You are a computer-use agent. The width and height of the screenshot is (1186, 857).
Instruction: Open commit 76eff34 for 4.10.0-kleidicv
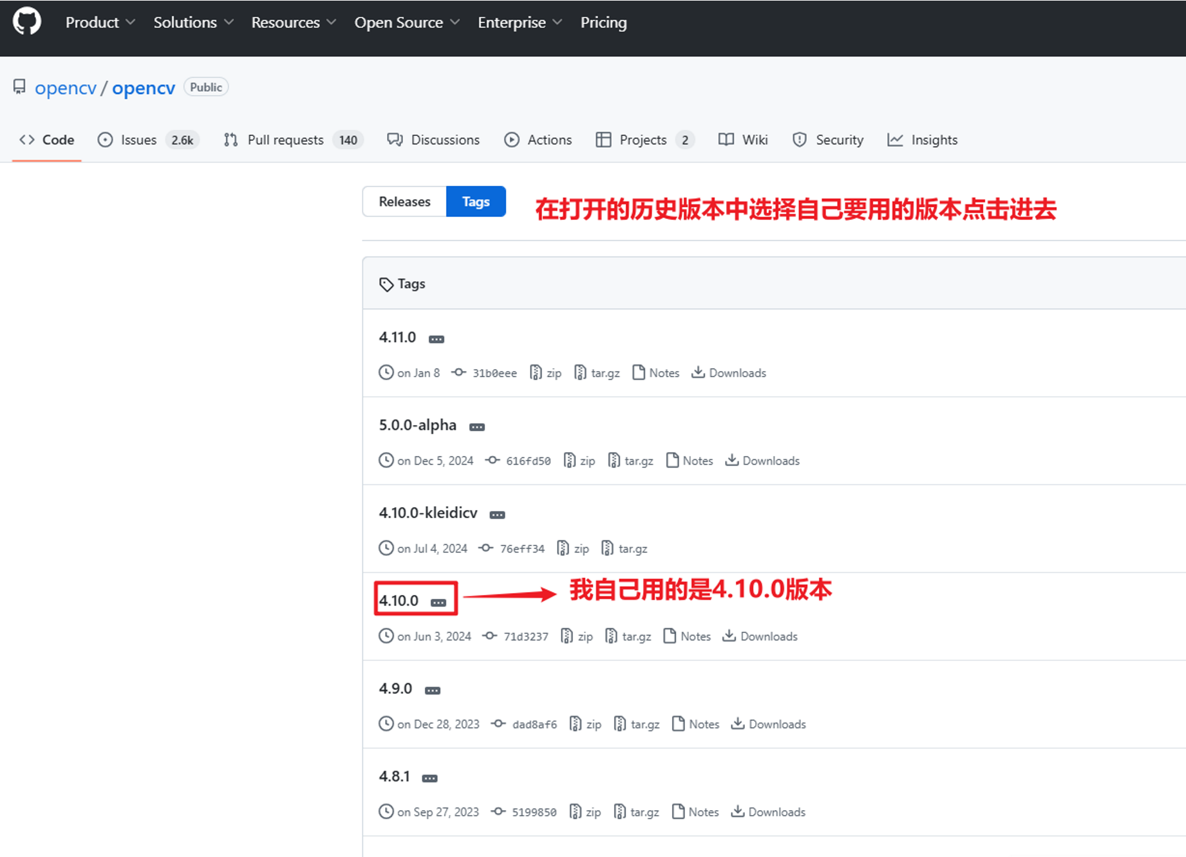click(512, 548)
